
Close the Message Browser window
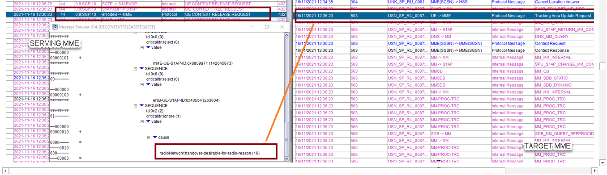click(x=282, y=27)
